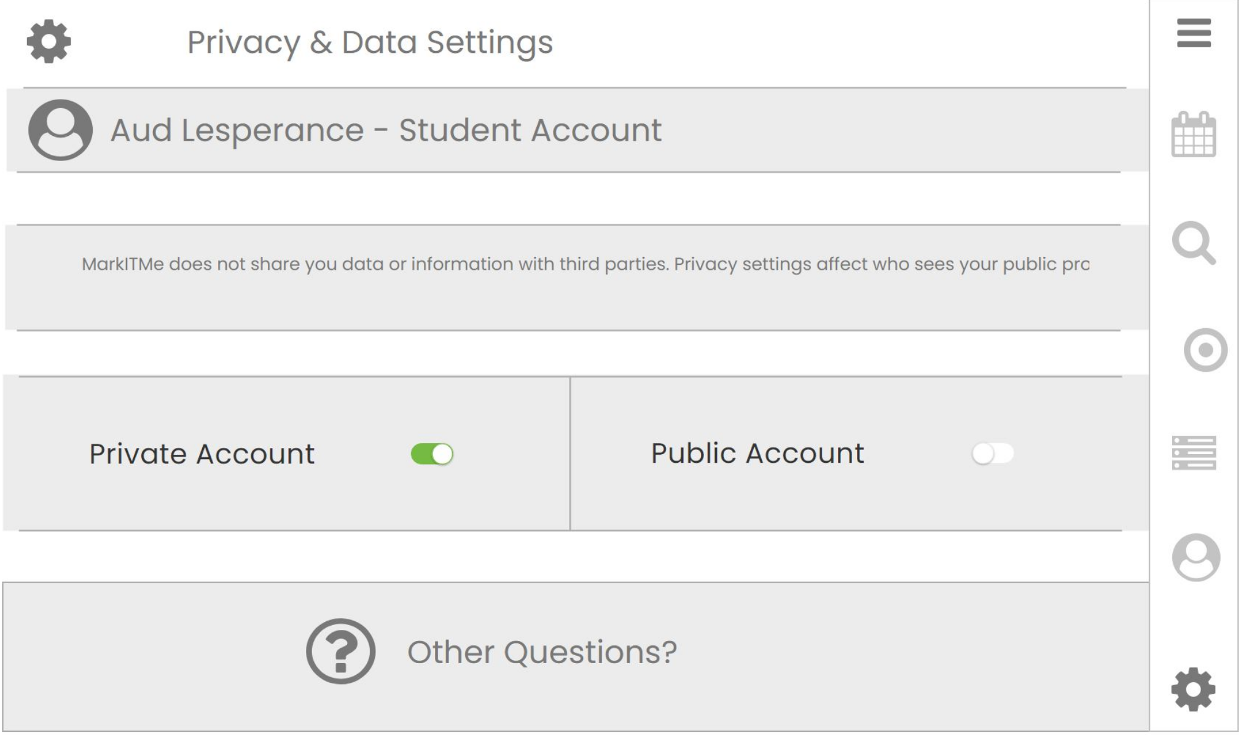
Task: Open the profile icon in the sidebar
Action: click(x=1196, y=557)
